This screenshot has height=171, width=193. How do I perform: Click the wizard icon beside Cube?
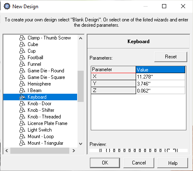(22, 44)
